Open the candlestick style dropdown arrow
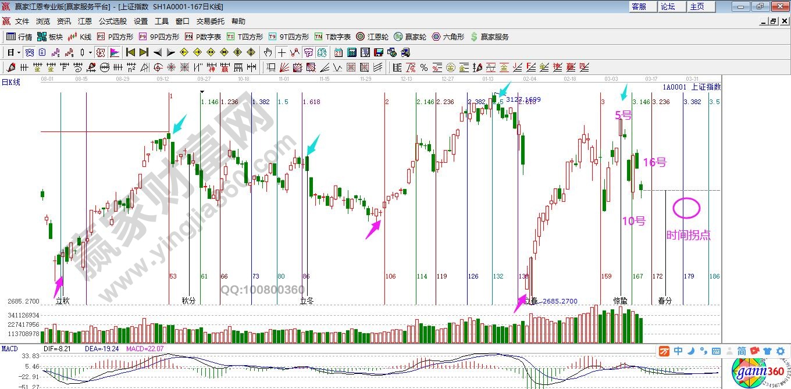791x389 pixels. pos(90,52)
